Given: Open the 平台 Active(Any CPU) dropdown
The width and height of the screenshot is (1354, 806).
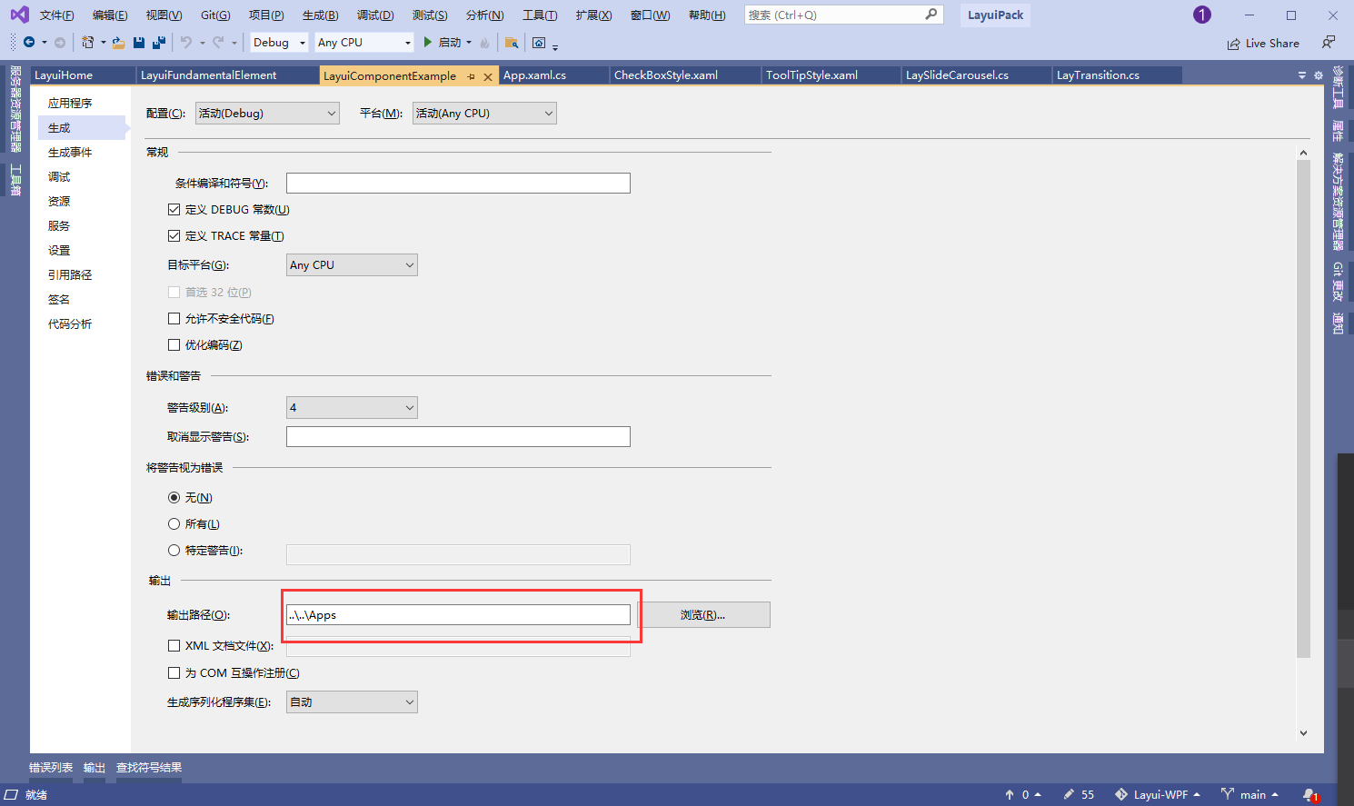Looking at the screenshot, I should (x=484, y=113).
